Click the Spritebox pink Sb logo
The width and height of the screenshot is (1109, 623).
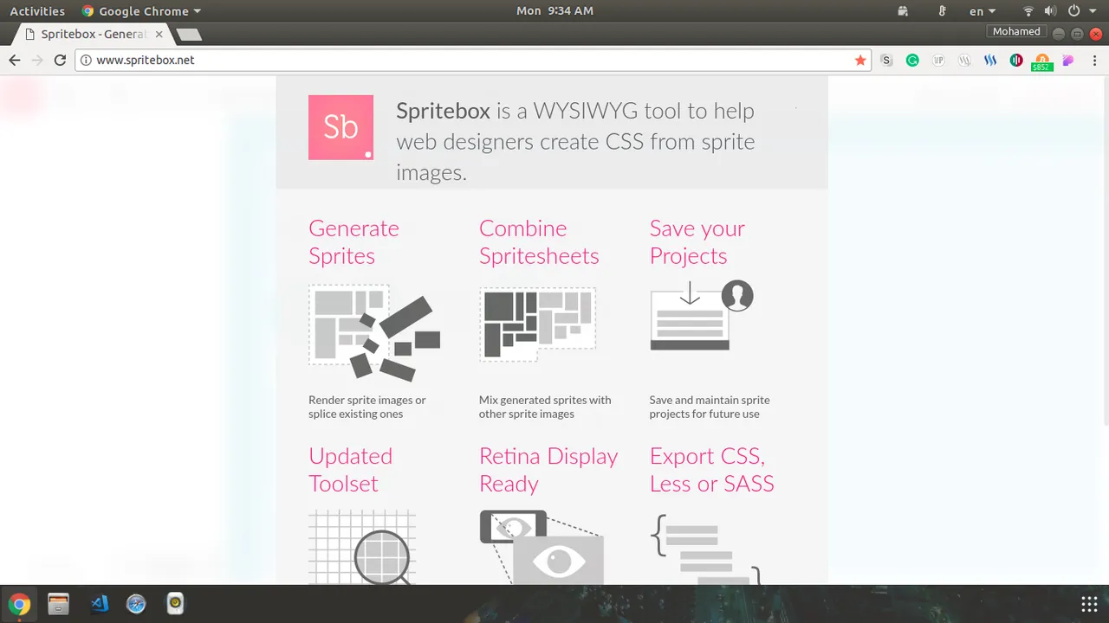[340, 127]
